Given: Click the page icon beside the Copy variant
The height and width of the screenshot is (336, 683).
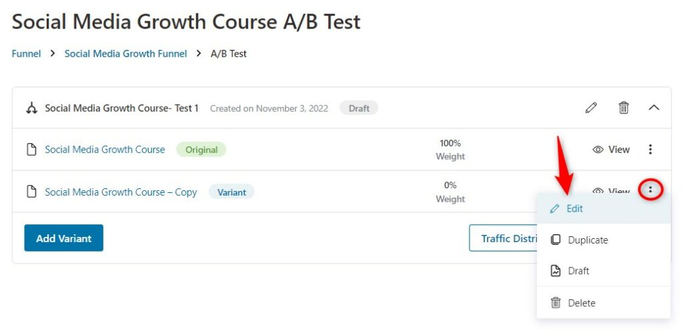Looking at the screenshot, I should (x=31, y=192).
